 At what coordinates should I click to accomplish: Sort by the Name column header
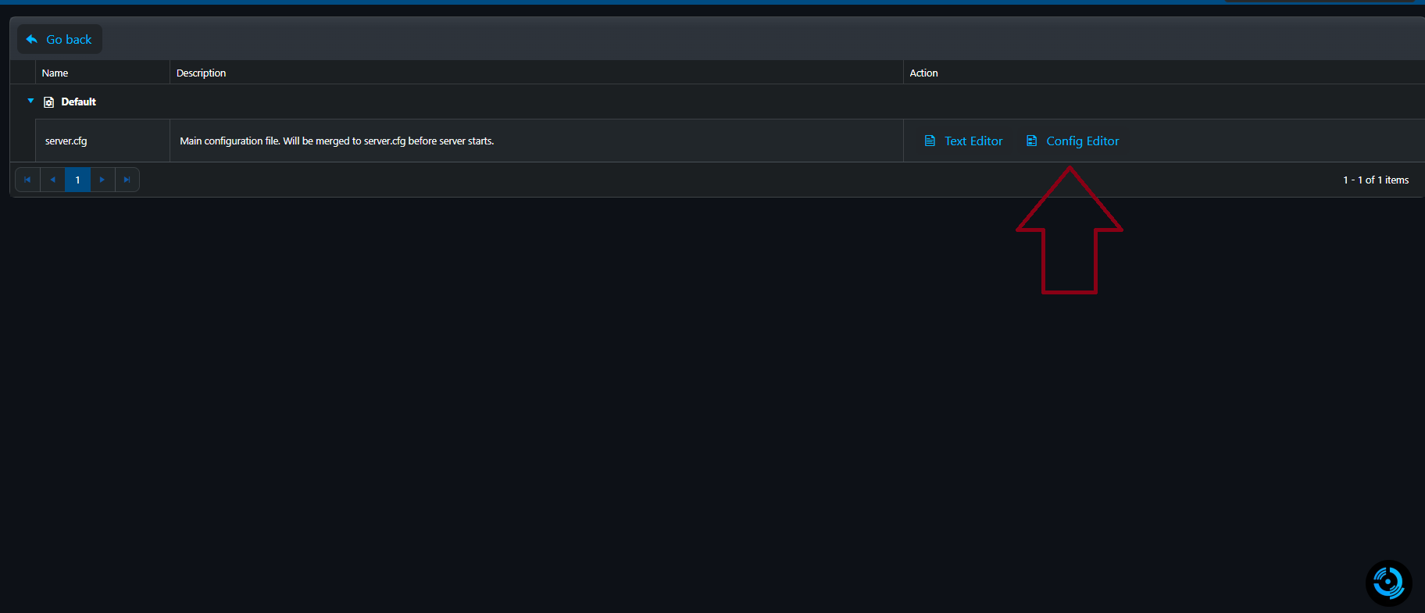[55, 73]
